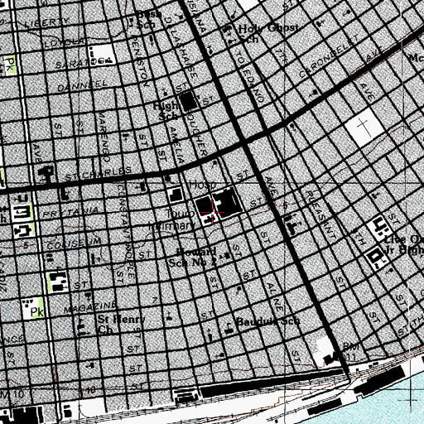Select the TOLEDANO street name
Screen dimensions: 424x424
pos(250,76)
